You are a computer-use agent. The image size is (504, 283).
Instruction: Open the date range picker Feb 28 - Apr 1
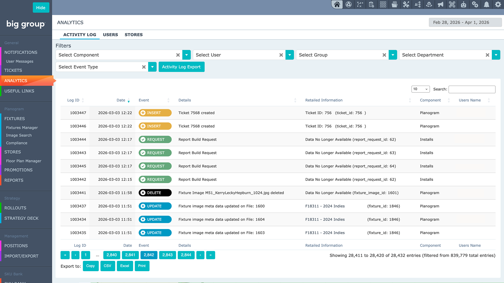point(465,23)
